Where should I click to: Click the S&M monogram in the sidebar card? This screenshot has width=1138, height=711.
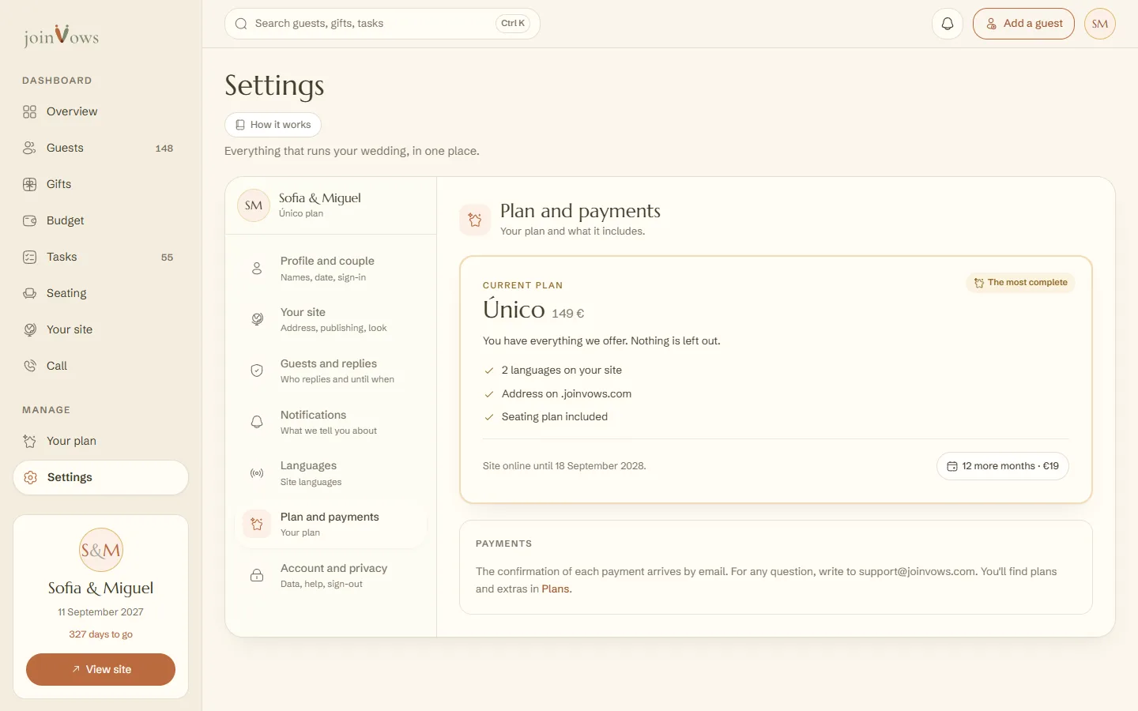[x=101, y=550]
